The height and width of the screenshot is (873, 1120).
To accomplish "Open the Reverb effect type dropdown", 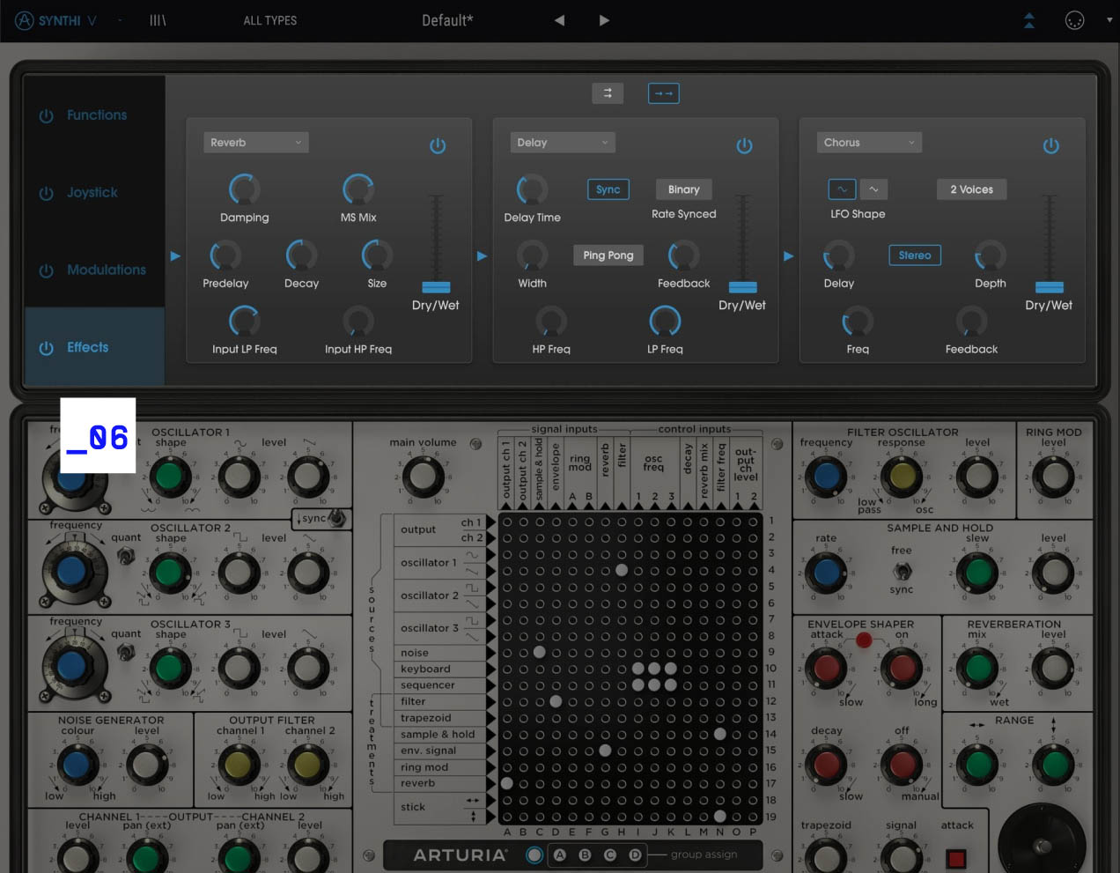I will (255, 141).
